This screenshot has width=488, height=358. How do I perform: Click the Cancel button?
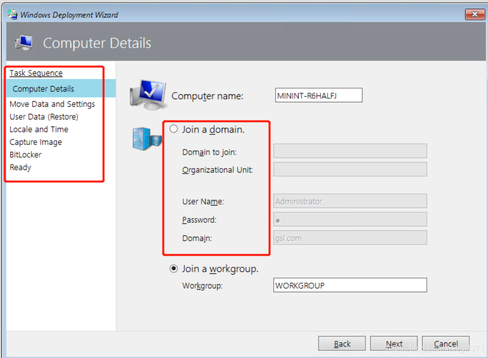(445, 343)
